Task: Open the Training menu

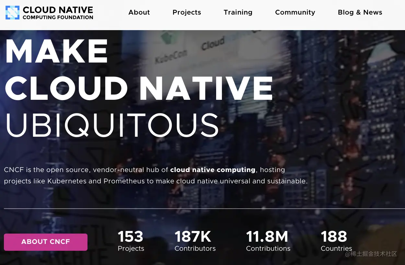Action: point(238,12)
